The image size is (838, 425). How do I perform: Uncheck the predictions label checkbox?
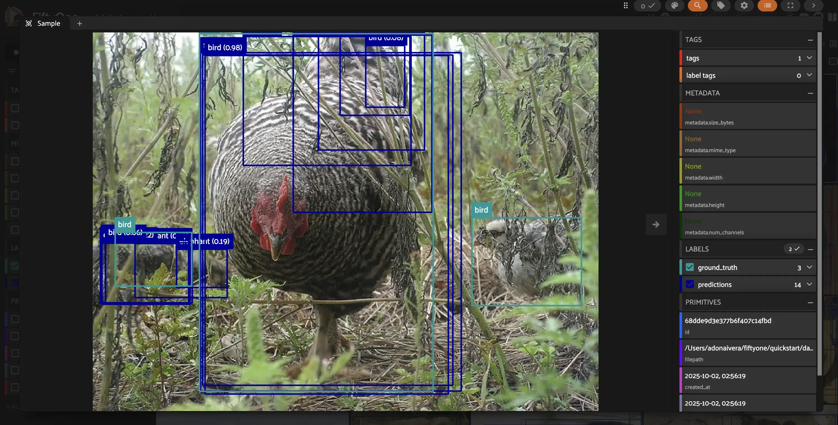(x=689, y=284)
